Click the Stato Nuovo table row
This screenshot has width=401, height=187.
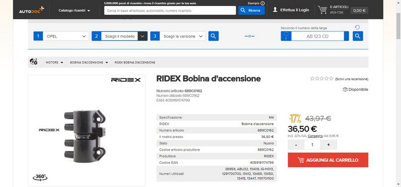(216, 144)
